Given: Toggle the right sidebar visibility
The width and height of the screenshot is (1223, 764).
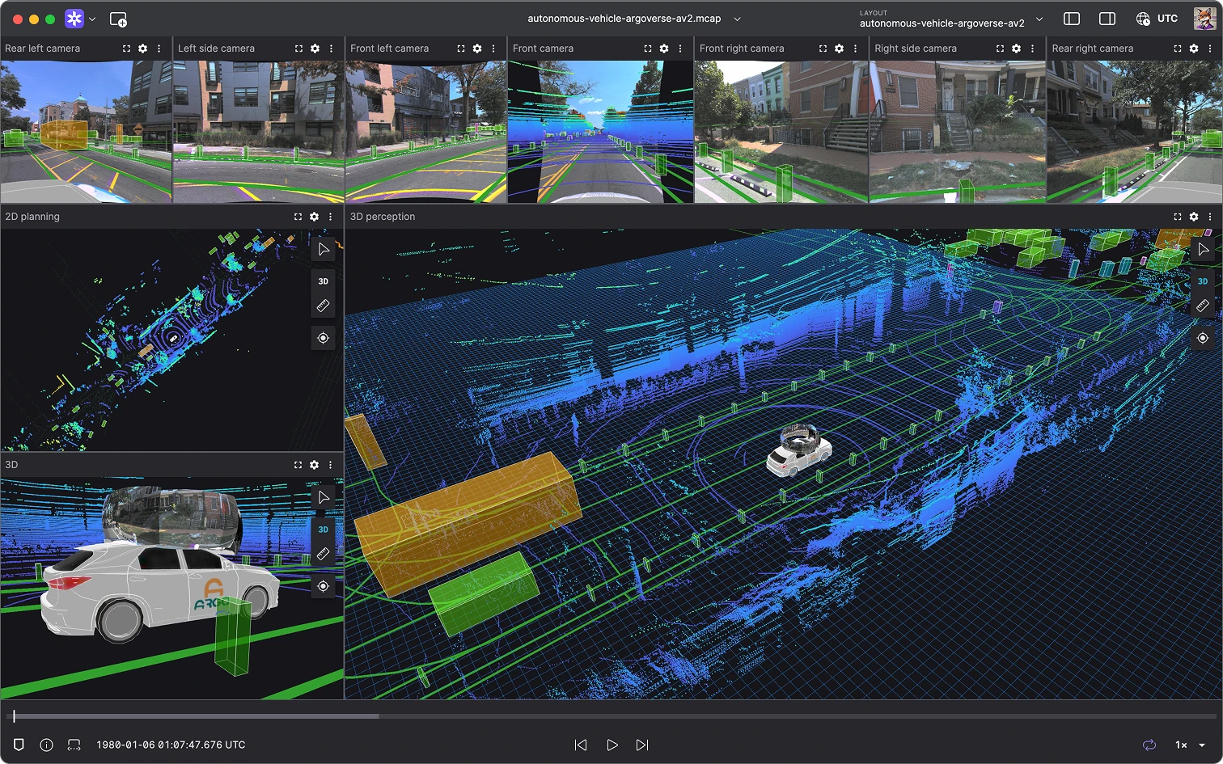Looking at the screenshot, I should (x=1107, y=19).
